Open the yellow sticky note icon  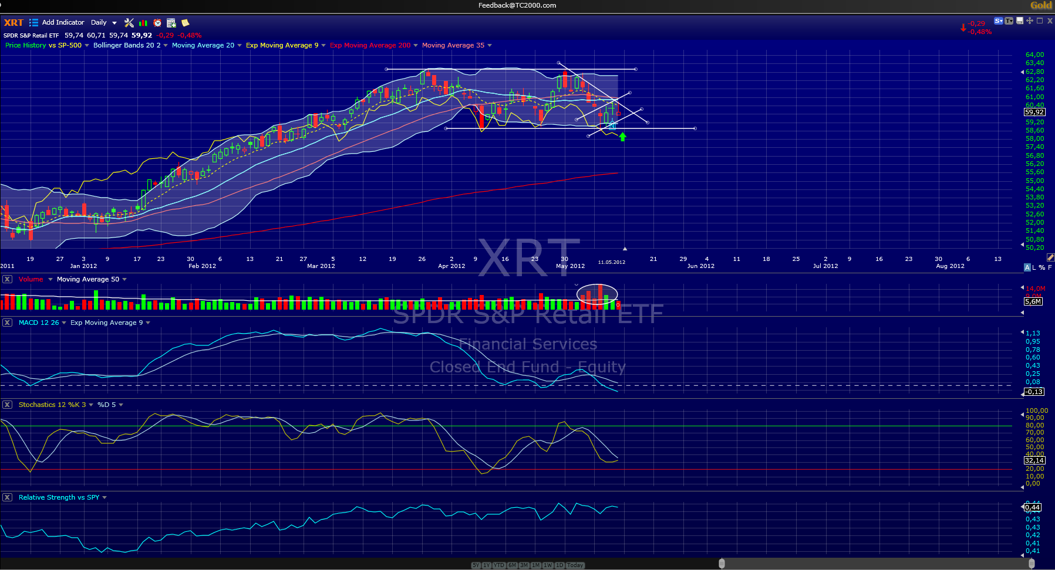pos(186,23)
